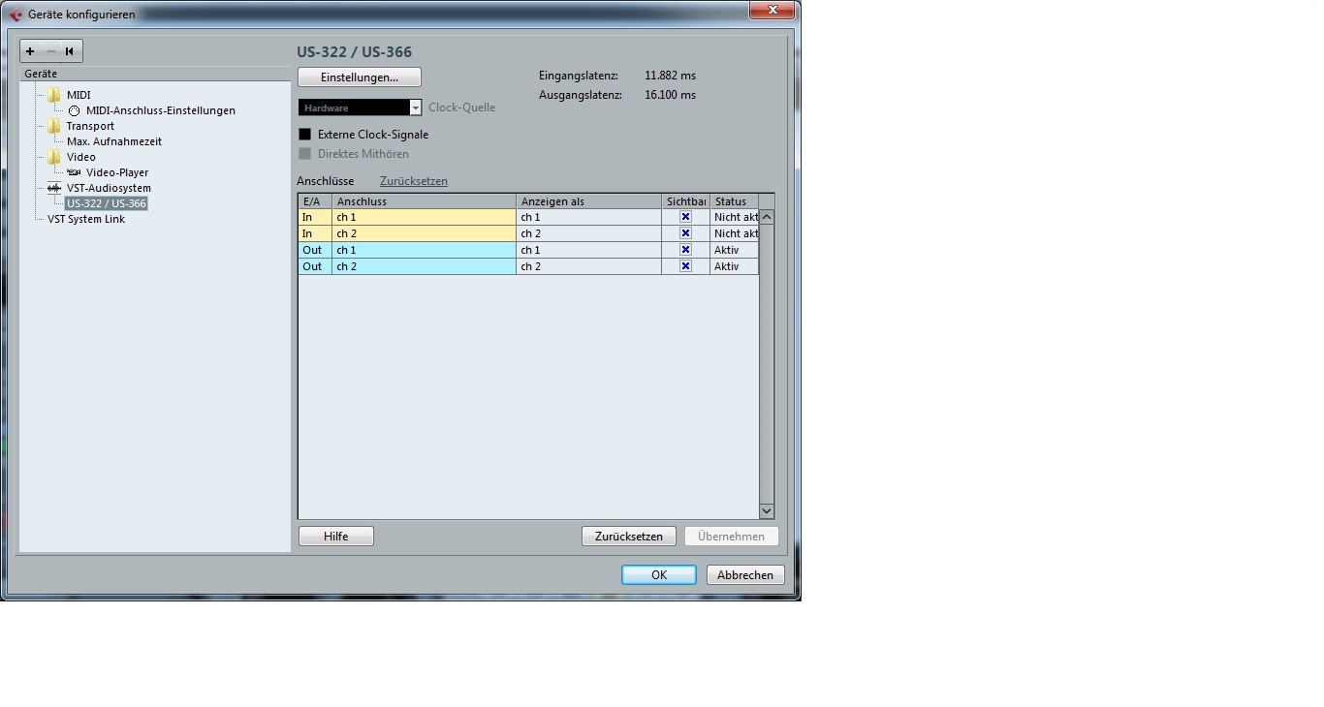Toggle Sichtbar checkbox for Out ch 2
The width and height of the screenshot is (1324, 707).
point(685,266)
